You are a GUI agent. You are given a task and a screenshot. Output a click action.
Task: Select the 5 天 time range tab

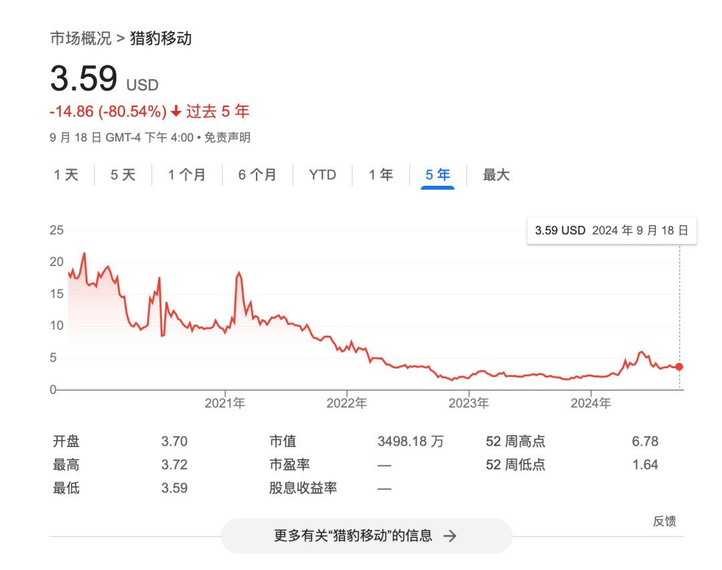coord(123,175)
